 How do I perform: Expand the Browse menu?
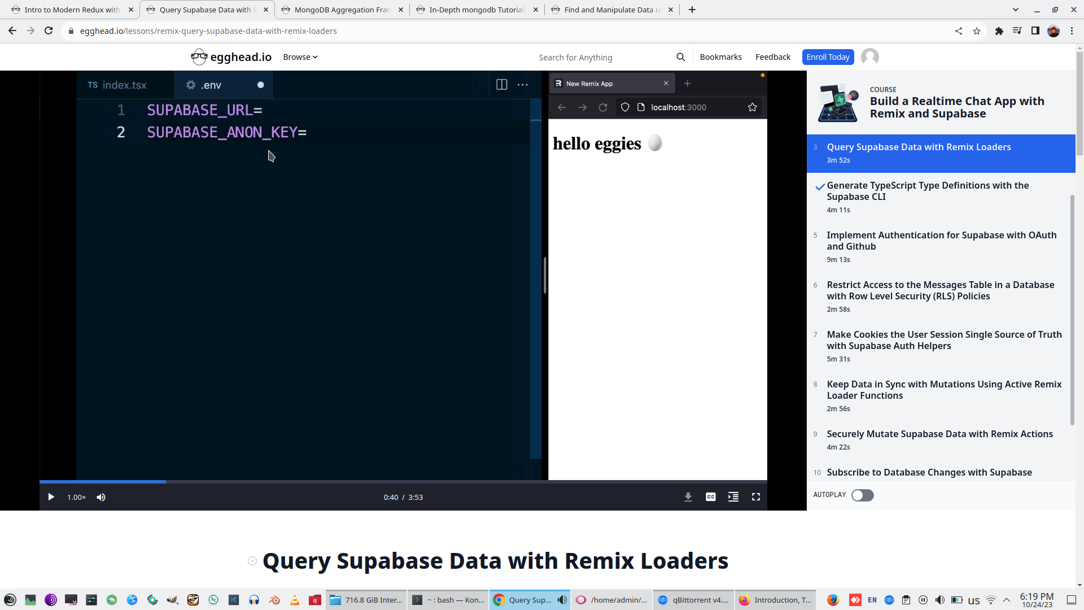pos(300,57)
